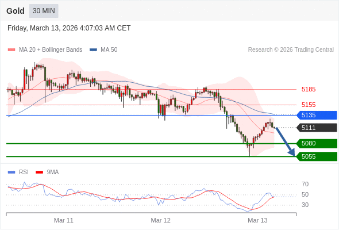Click the MA 20 + Bollinger Bands legend swatch
The height and width of the screenshot is (230, 339).
point(11,50)
